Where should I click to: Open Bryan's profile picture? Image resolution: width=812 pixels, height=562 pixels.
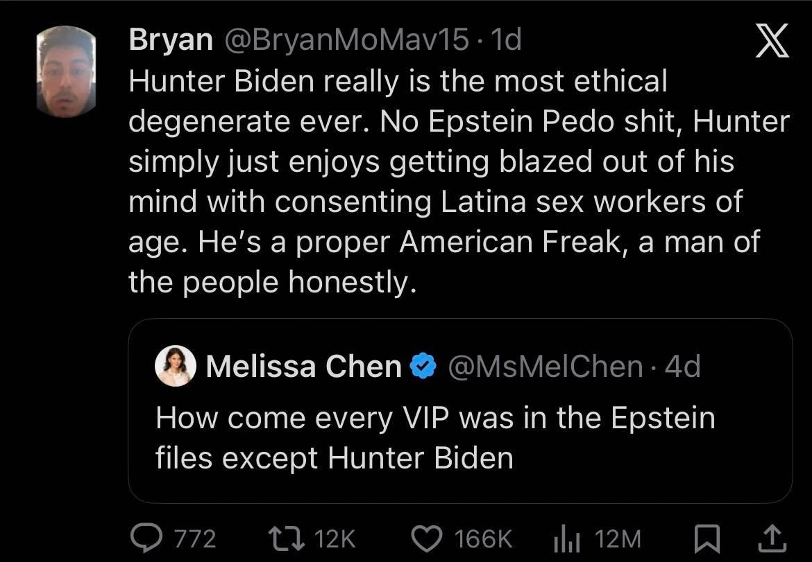[65, 72]
